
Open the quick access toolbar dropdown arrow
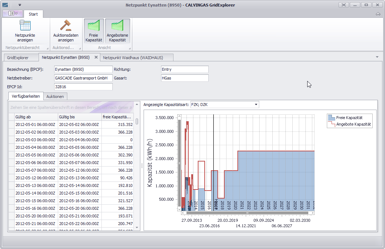pos(20,5)
